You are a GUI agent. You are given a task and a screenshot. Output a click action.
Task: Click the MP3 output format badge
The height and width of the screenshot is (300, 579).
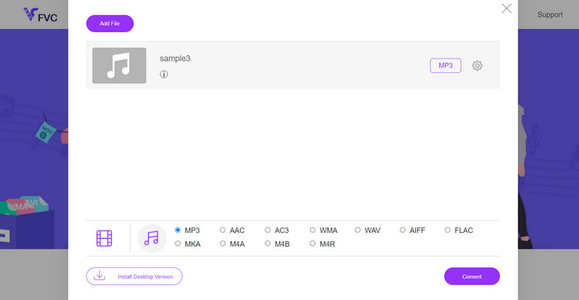[x=445, y=65]
